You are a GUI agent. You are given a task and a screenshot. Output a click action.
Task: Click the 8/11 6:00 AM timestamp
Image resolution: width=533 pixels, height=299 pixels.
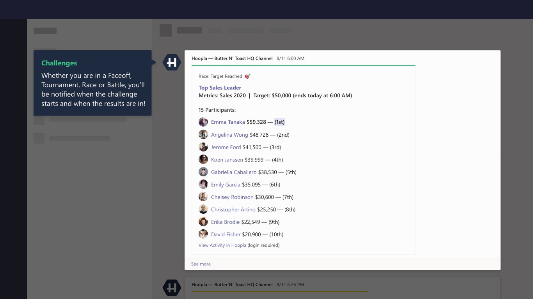coord(290,58)
